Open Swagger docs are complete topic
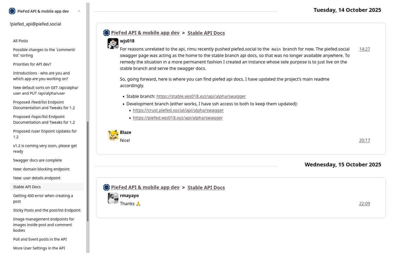This screenshot has width=393, height=253. 37,160
